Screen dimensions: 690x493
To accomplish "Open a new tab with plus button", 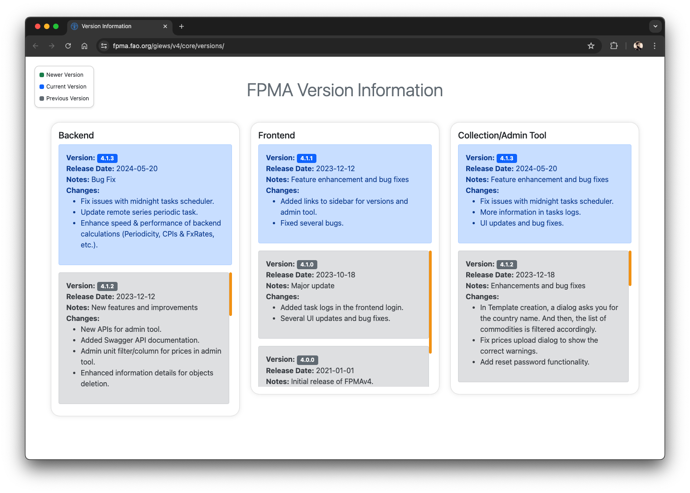I will tap(182, 26).
